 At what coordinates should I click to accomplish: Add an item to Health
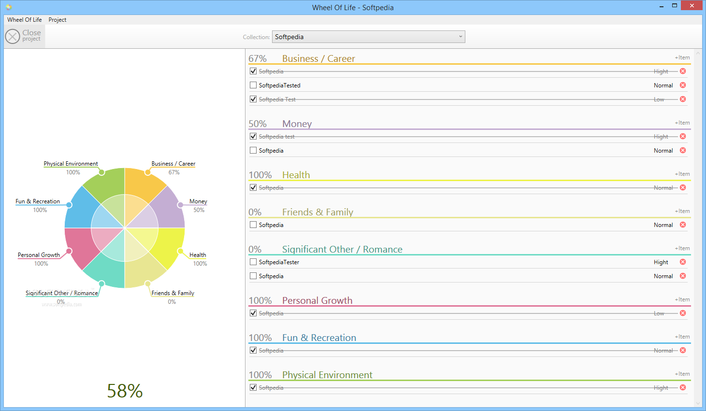[x=682, y=174]
